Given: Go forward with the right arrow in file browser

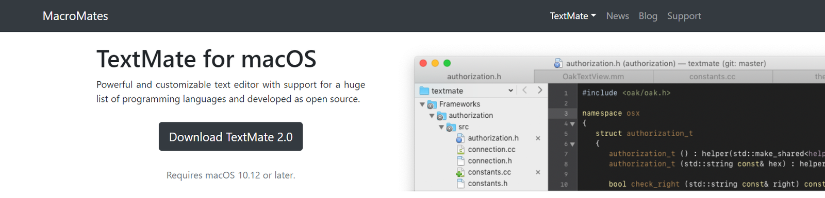Looking at the screenshot, I should 540,90.
